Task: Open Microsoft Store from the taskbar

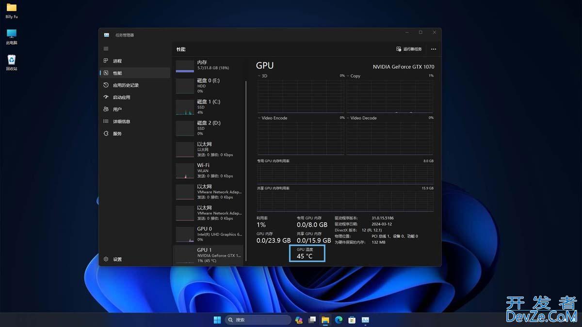Action: tap(352, 320)
